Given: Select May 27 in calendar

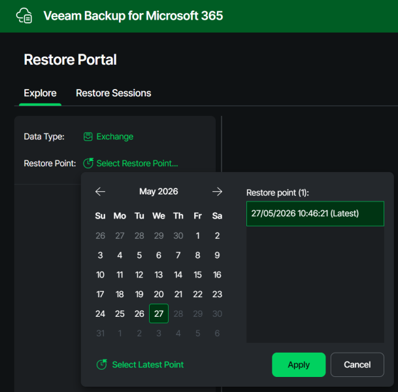Looking at the screenshot, I should click(x=159, y=313).
